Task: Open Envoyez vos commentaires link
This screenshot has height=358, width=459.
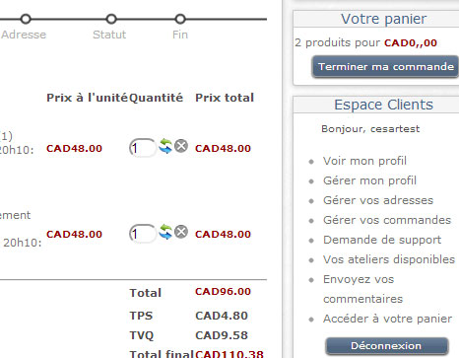Action: coord(362,289)
